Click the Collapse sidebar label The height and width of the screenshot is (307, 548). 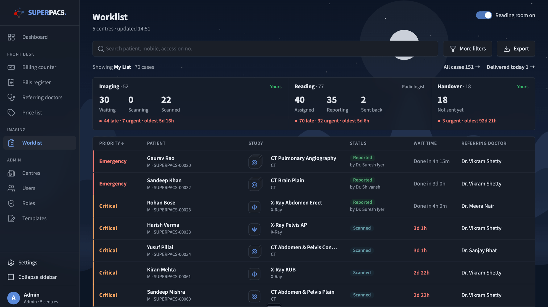37,277
